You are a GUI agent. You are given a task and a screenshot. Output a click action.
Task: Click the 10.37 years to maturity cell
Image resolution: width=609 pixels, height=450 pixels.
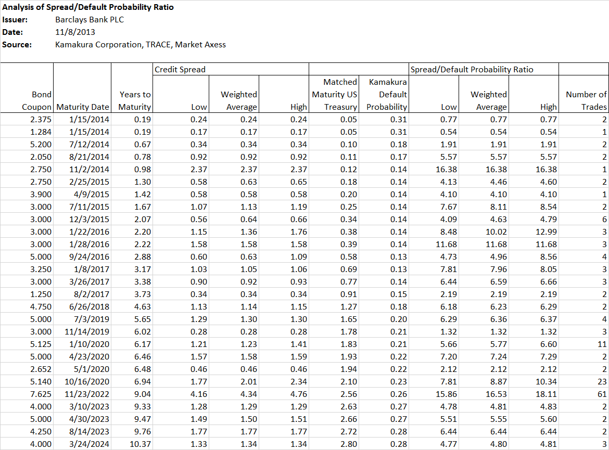pos(132,444)
